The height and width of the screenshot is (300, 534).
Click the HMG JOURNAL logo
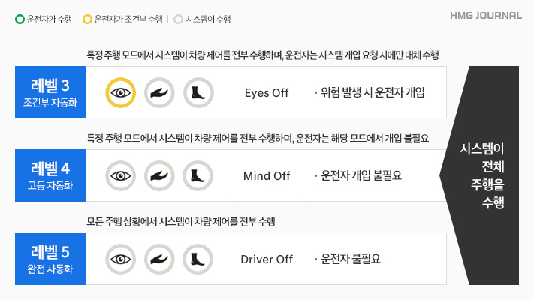point(486,15)
